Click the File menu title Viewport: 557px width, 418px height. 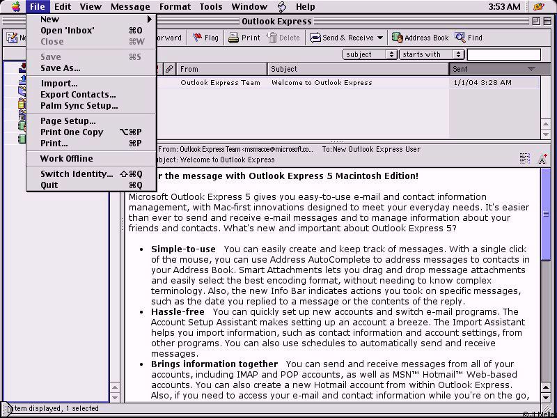[38, 6]
